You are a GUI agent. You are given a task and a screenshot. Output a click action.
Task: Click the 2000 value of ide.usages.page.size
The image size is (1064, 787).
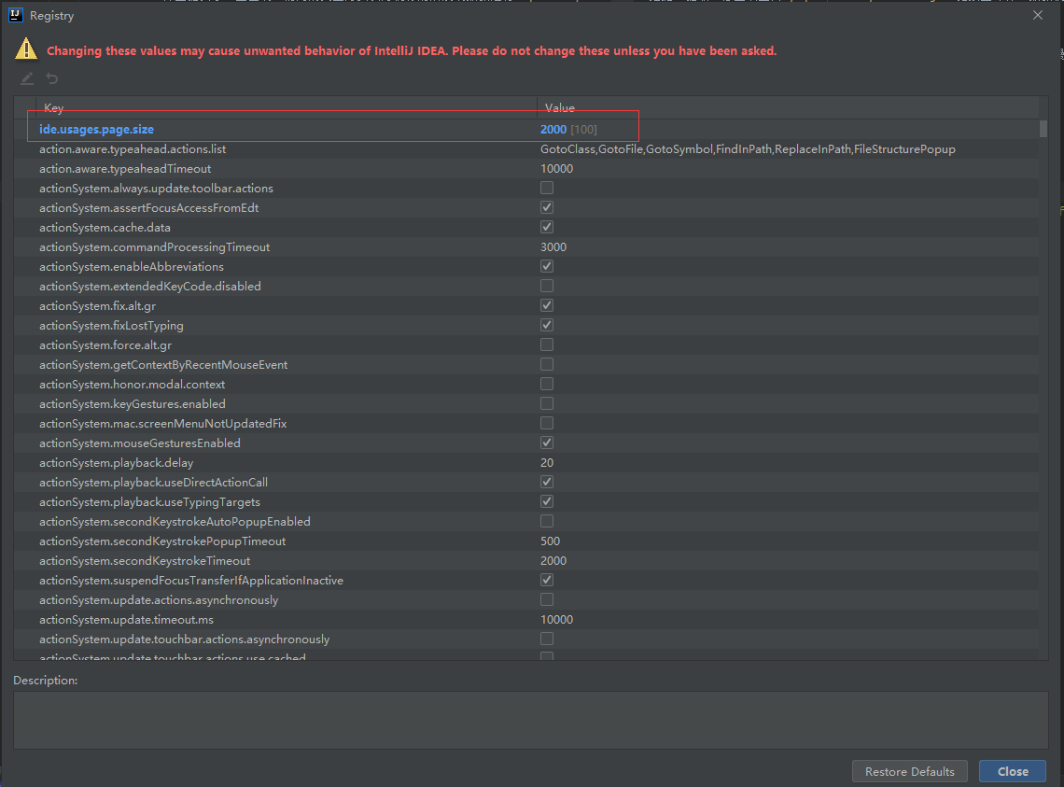coord(553,129)
